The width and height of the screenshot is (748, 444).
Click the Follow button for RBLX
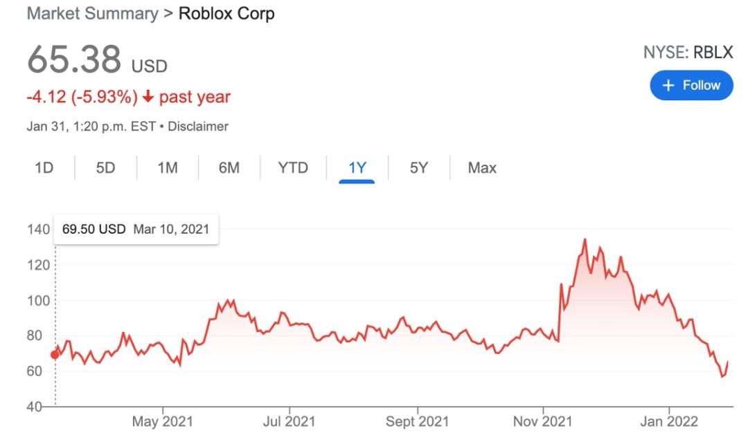691,85
